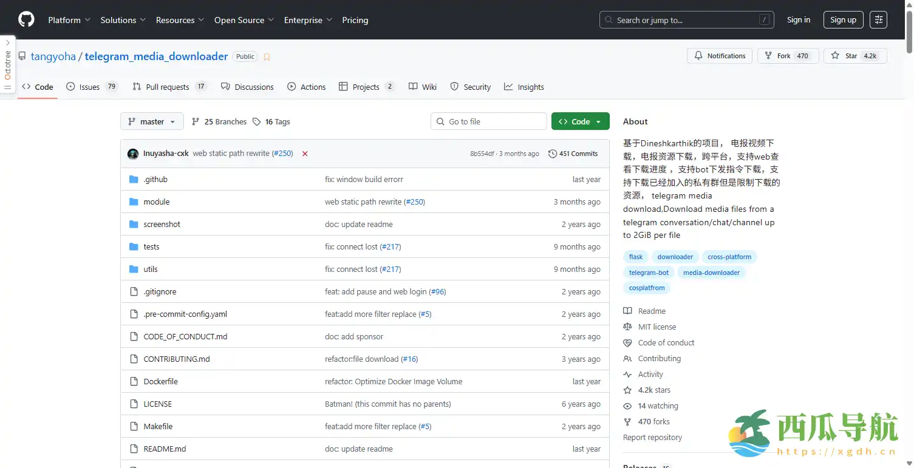The height and width of the screenshot is (468, 914).
Task: Open the Dockerfile file
Action: coord(160,382)
